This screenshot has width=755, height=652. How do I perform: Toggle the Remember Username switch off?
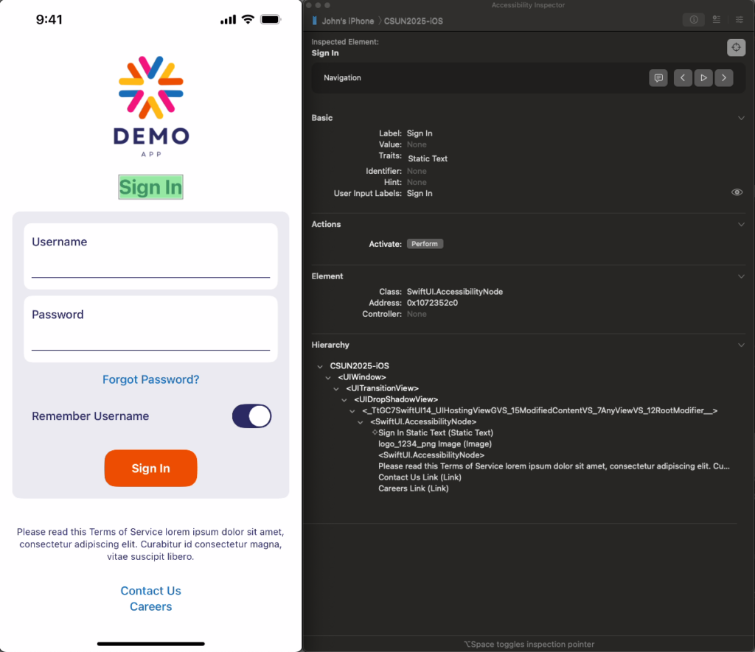pyautogui.click(x=251, y=416)
